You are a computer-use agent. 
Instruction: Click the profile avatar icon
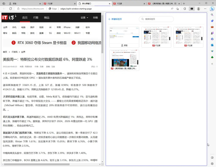198,9
